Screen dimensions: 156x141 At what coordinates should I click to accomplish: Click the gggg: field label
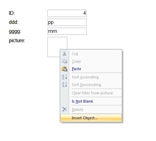[x=15, y=31]
